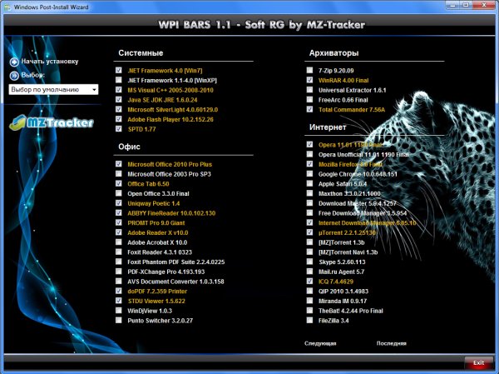Viewport: 499px width, 374px height.
Task: Uncheck Mozilla Firefox 4.0 Final
Action: click(x=309, y=164)
